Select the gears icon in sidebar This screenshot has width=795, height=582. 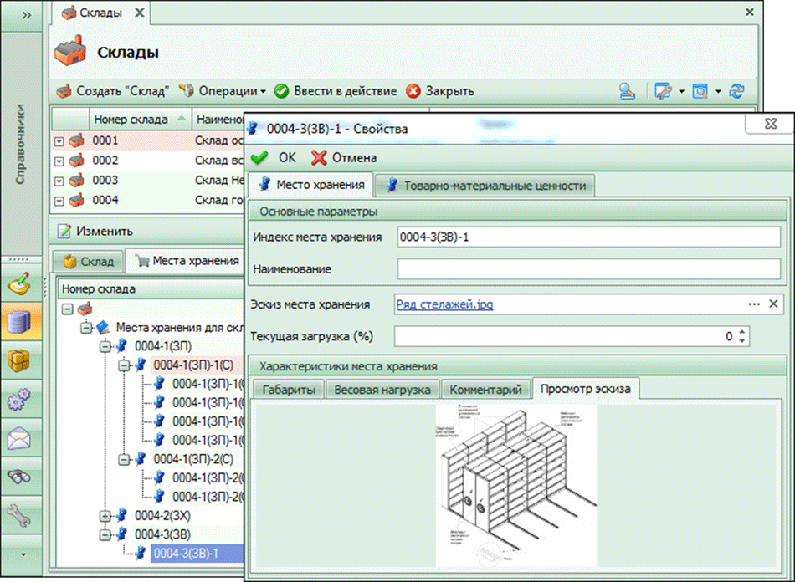click(x=20, y=400)
